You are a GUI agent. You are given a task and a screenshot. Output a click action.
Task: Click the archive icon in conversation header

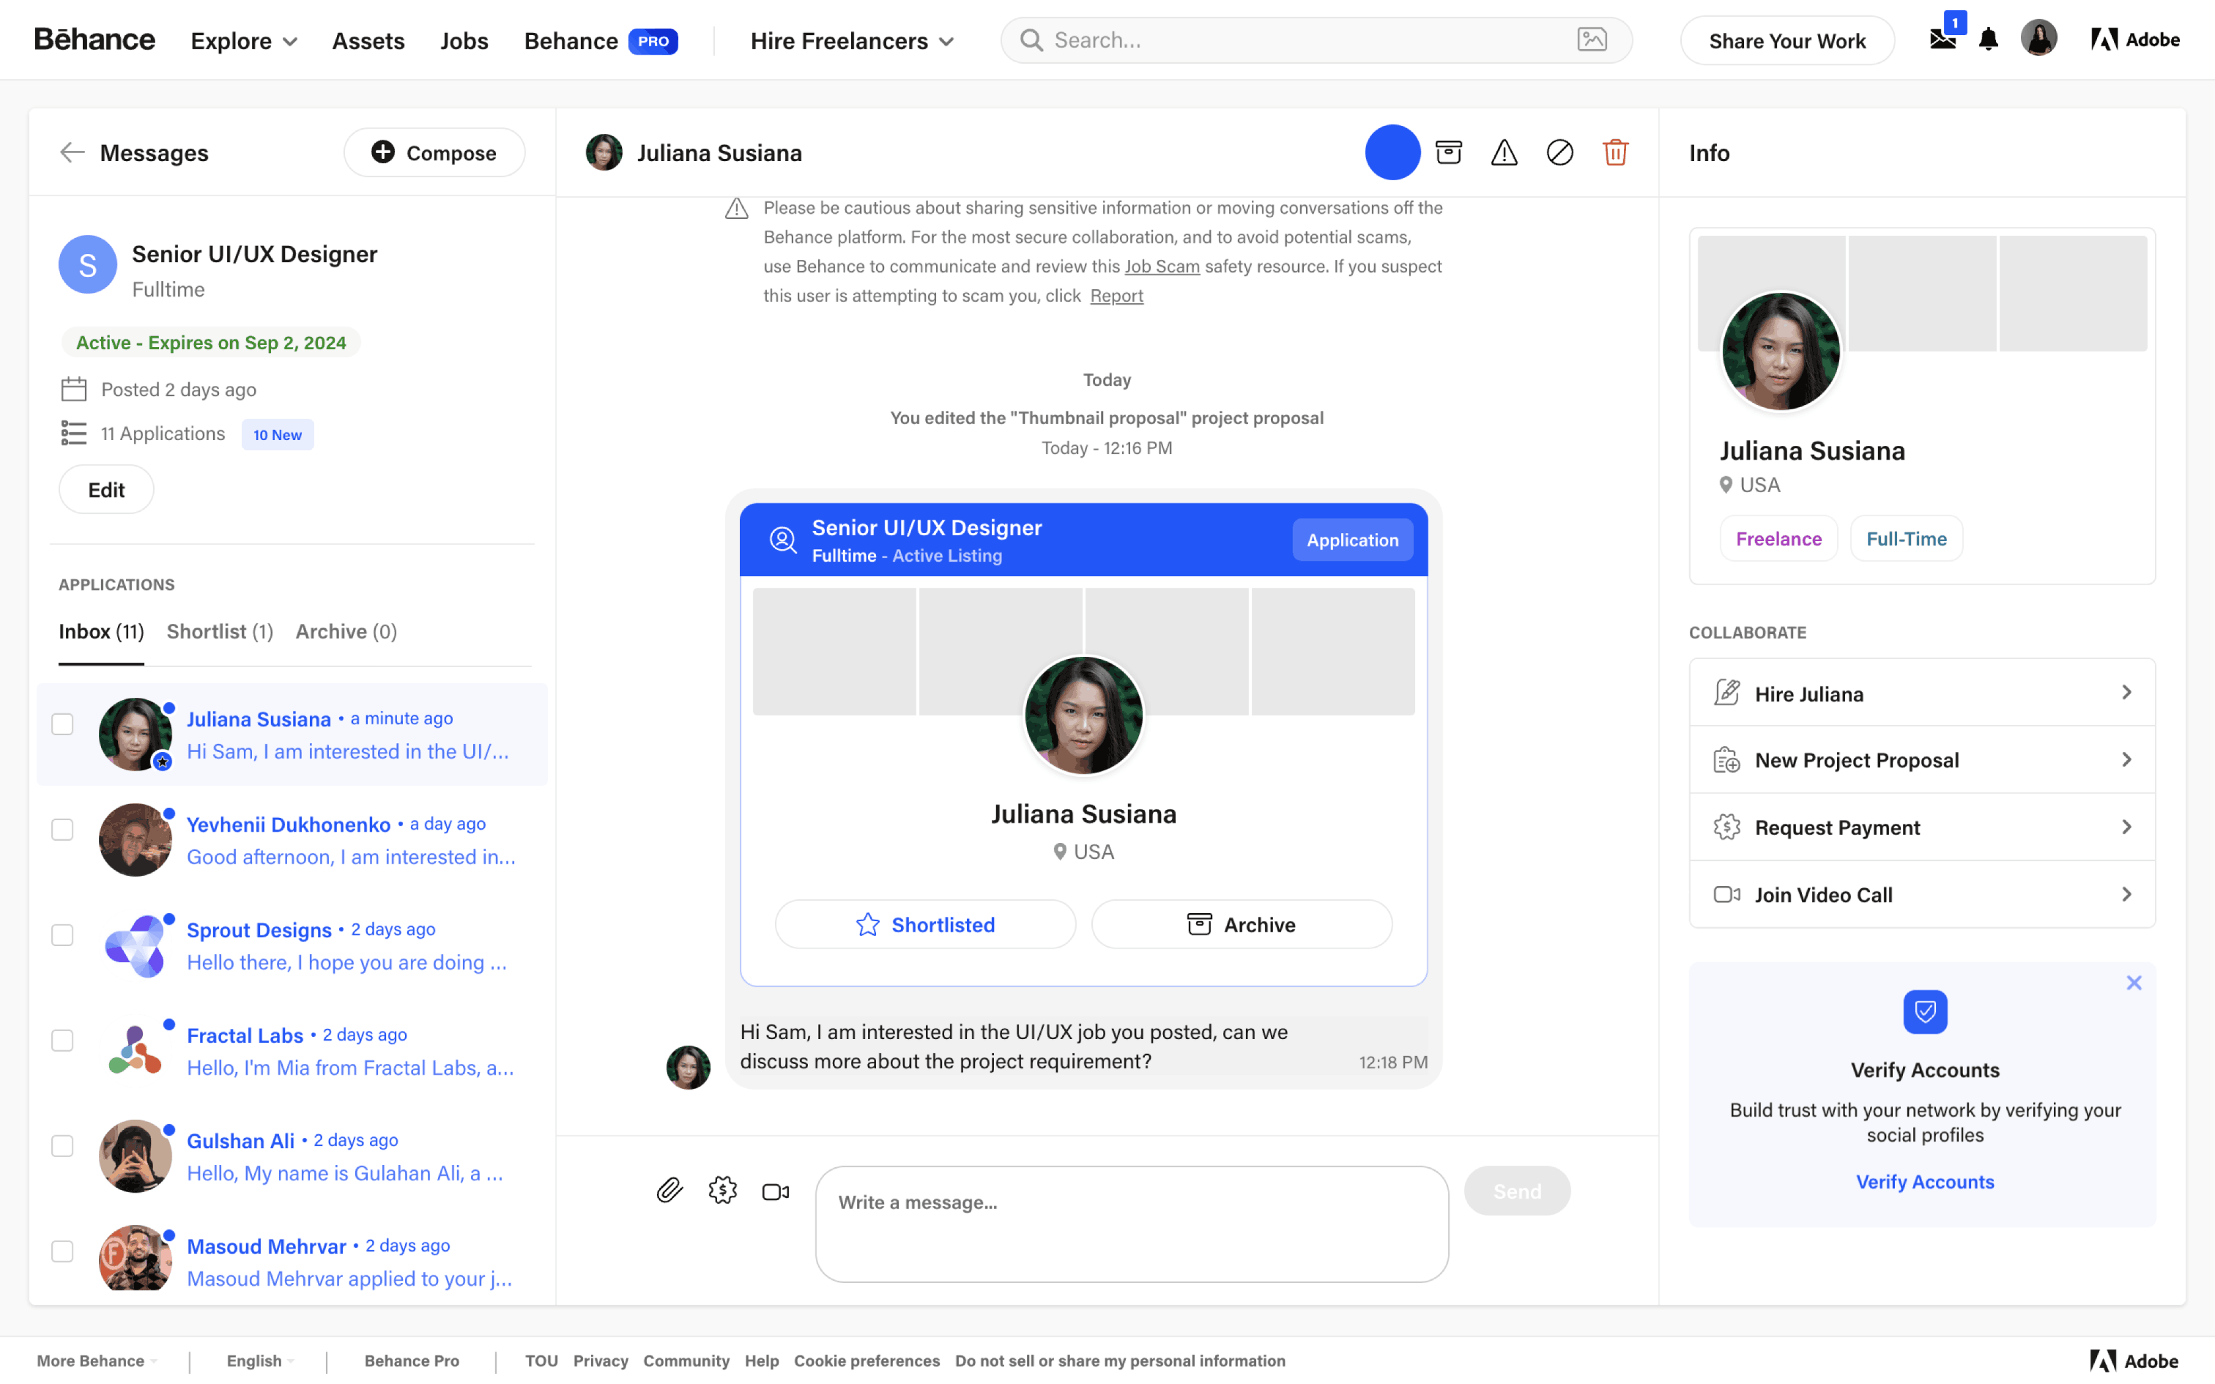[x=1448, y=152]
